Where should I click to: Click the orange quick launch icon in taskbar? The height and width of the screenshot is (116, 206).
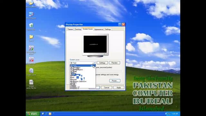pos(50,114)
